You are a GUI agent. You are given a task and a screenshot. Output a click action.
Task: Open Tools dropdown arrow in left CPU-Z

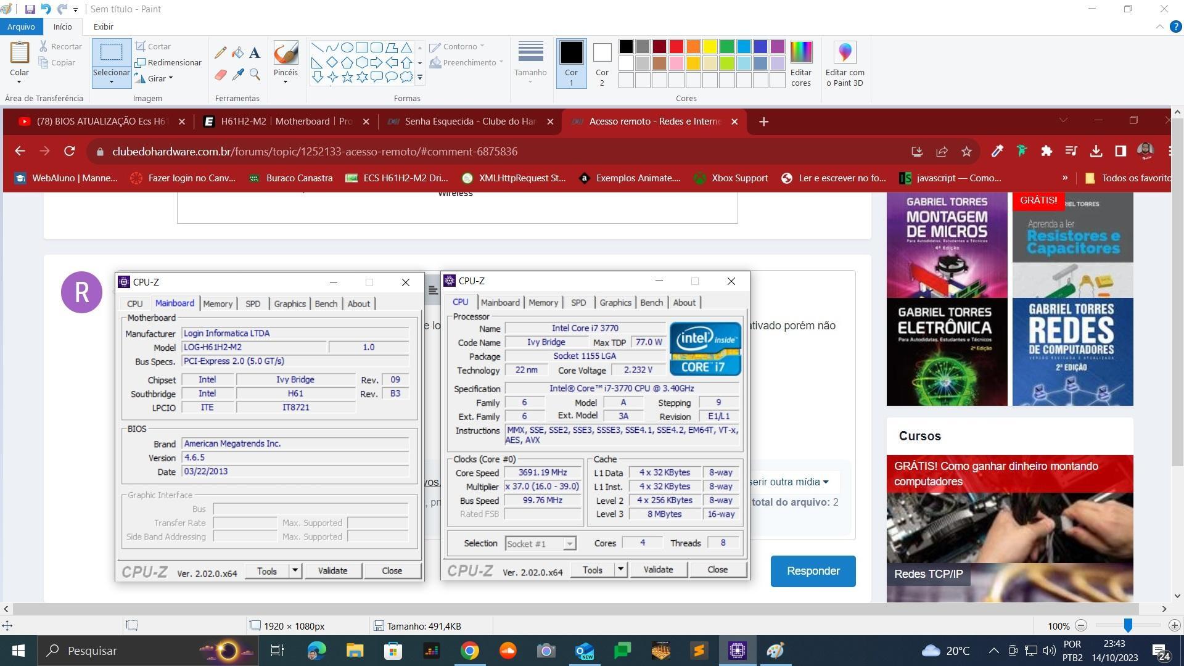(x=295, y=570)
